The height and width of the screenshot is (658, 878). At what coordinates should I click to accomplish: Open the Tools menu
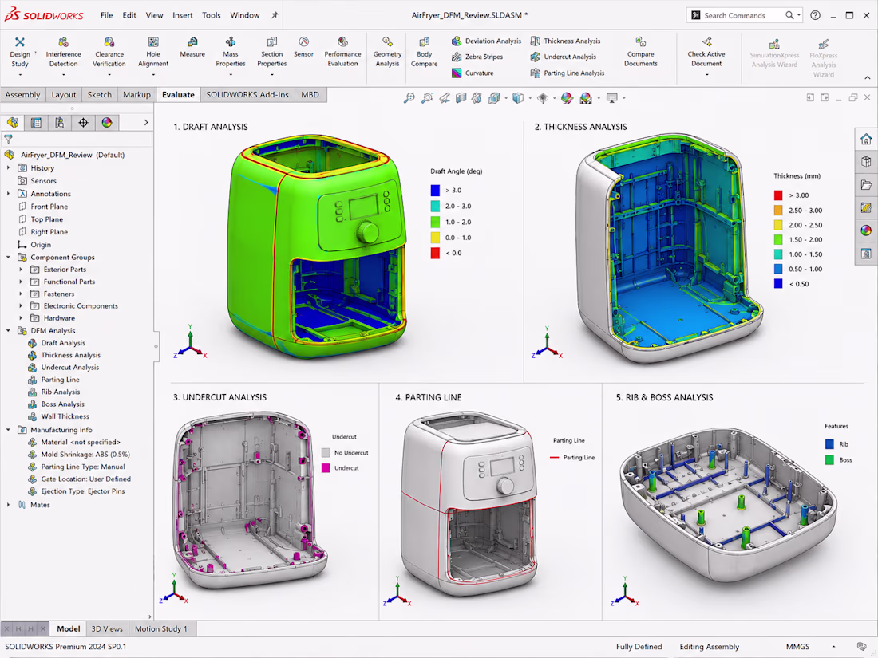click(211, 15)
